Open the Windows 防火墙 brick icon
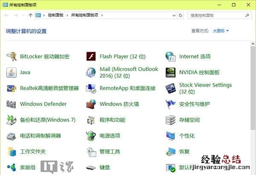The width and height of the screenshot is (256, 175). pyautogui.click(x=91, y=104)
